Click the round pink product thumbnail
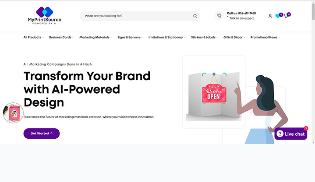315x182 pixels. click(x=13, y=113)
